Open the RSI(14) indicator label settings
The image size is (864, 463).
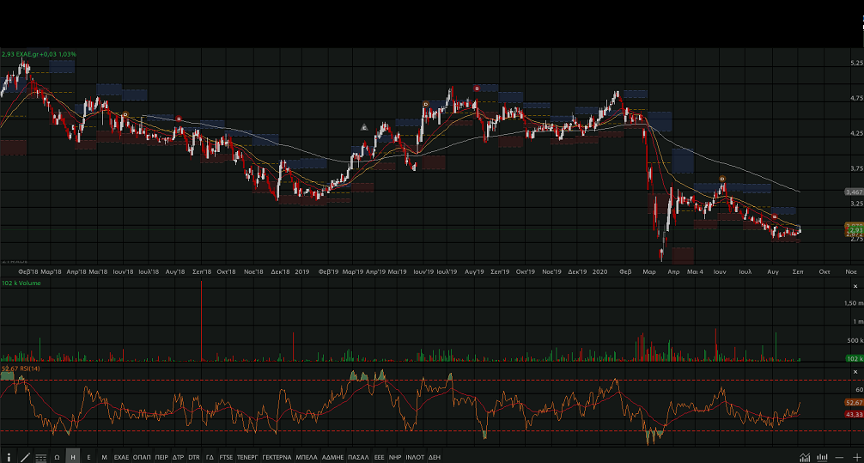21,368
